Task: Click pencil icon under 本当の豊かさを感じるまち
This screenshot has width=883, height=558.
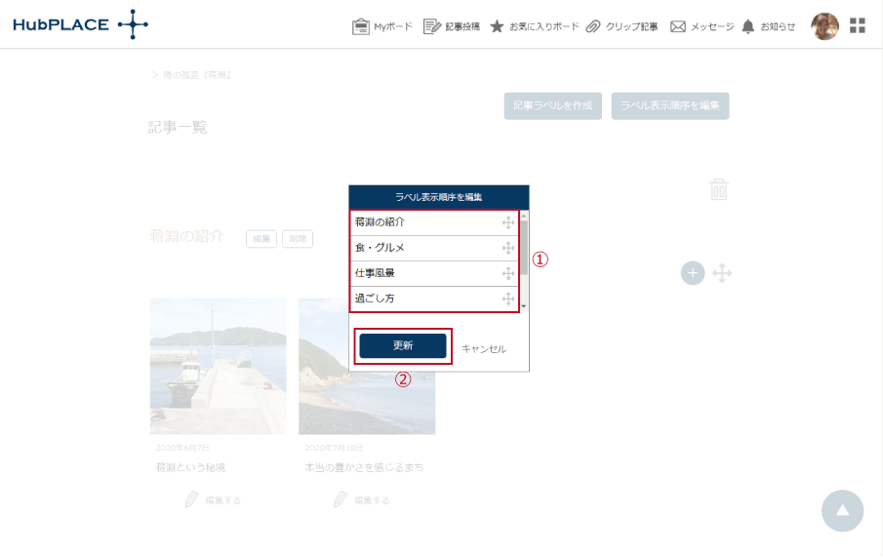Action: (341, 499)
